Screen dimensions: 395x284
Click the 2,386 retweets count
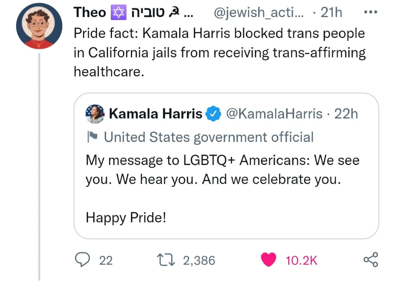point(199,260)
